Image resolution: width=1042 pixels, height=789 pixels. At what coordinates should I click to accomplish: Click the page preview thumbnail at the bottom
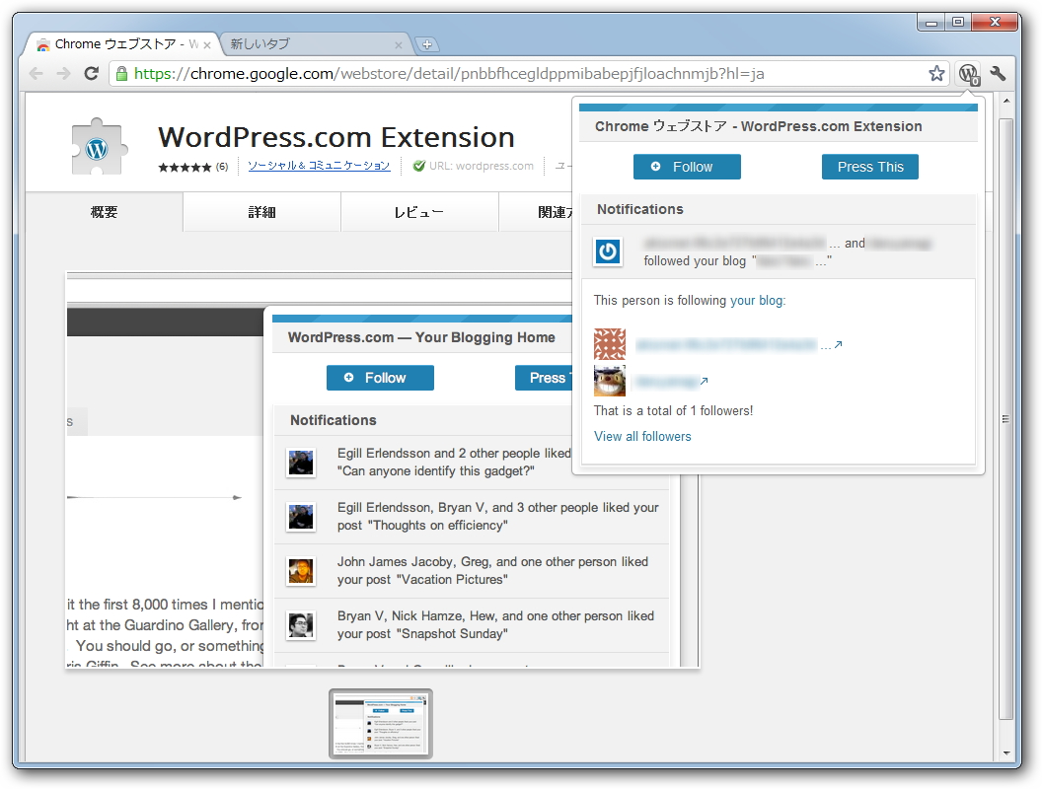[380, 723]
